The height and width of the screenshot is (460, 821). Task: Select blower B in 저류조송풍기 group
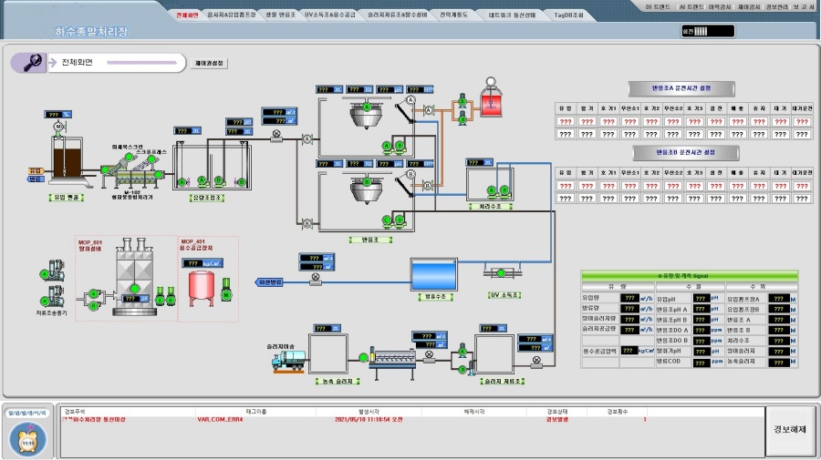45,302
